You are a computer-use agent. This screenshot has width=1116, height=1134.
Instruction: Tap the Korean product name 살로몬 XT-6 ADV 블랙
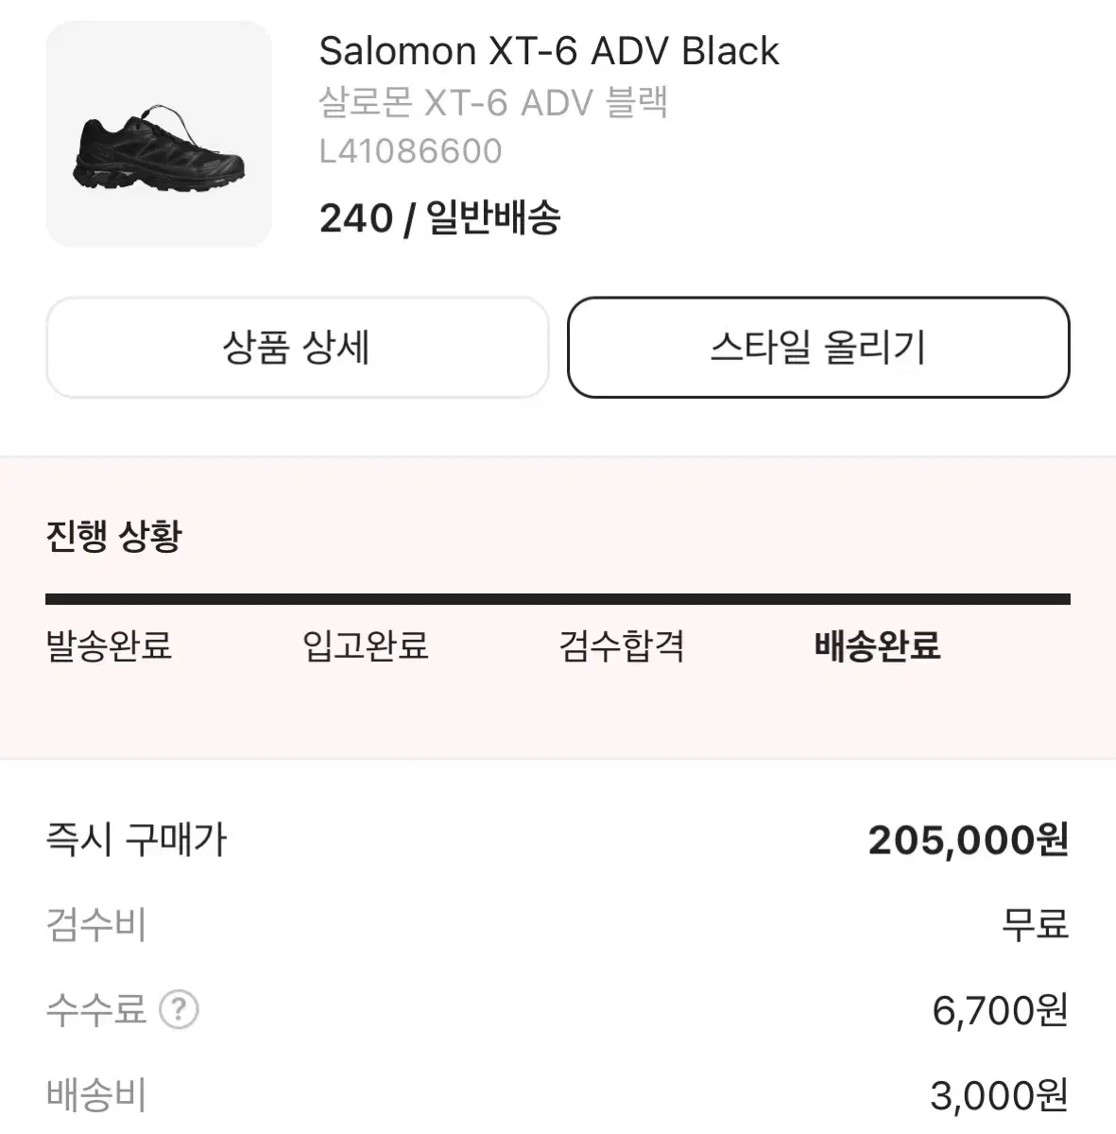click(x=493, y=102)
